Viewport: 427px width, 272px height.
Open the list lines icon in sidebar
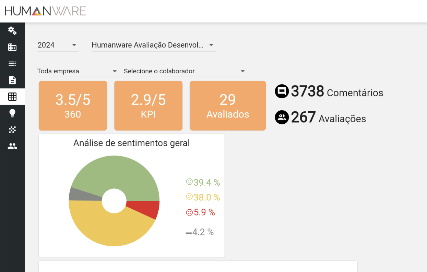12,64
